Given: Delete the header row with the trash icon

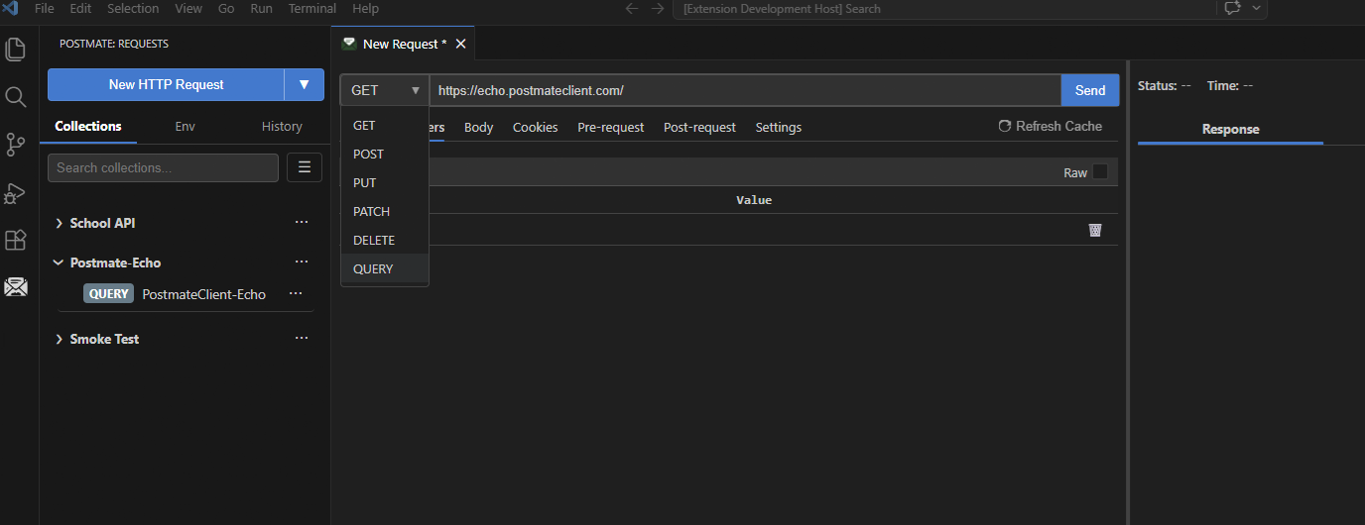Looking at the screenshot, I should coord(1095,230).
